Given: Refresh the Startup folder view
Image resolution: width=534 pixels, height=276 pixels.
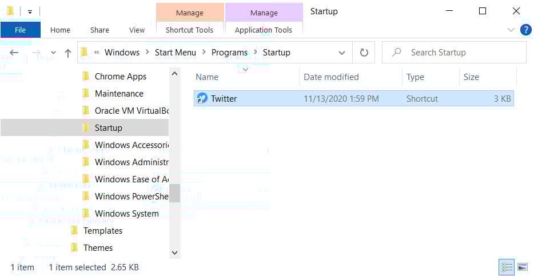Looking at the screenshot, I should tap(364, 53).
